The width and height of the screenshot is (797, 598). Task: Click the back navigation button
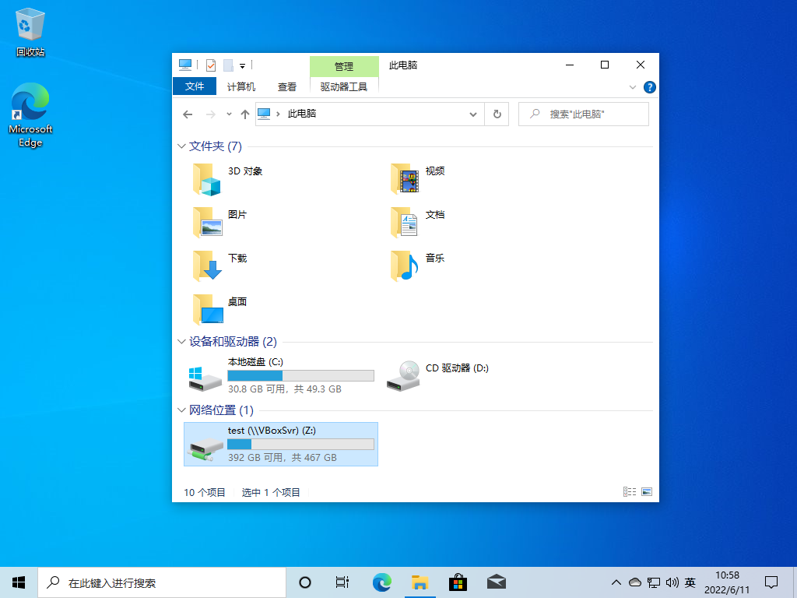click(188, 114)
